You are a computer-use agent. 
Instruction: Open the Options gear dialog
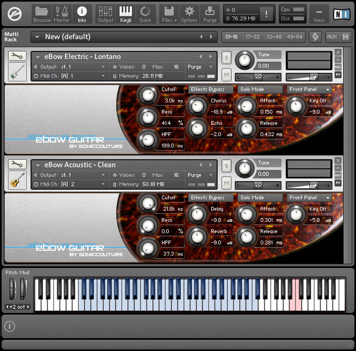[189, 14]
